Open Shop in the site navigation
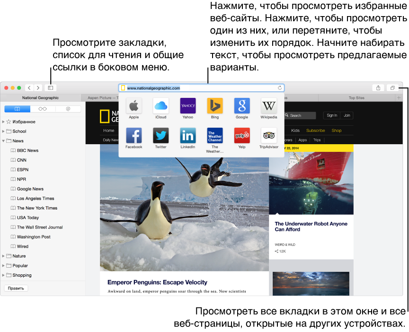The width and height of the screenshot is (409, 332). coord(337,131)
